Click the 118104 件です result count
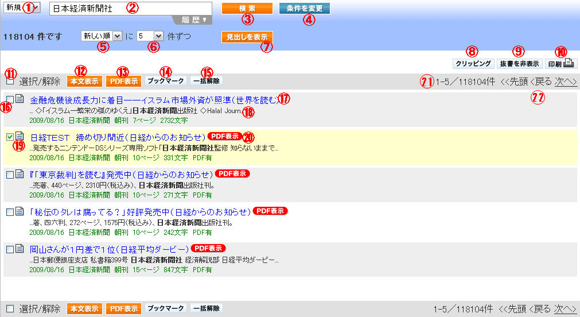 33,37
